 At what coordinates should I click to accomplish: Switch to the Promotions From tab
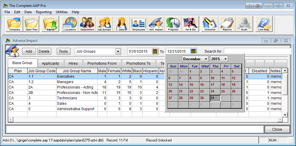[102, 64]
